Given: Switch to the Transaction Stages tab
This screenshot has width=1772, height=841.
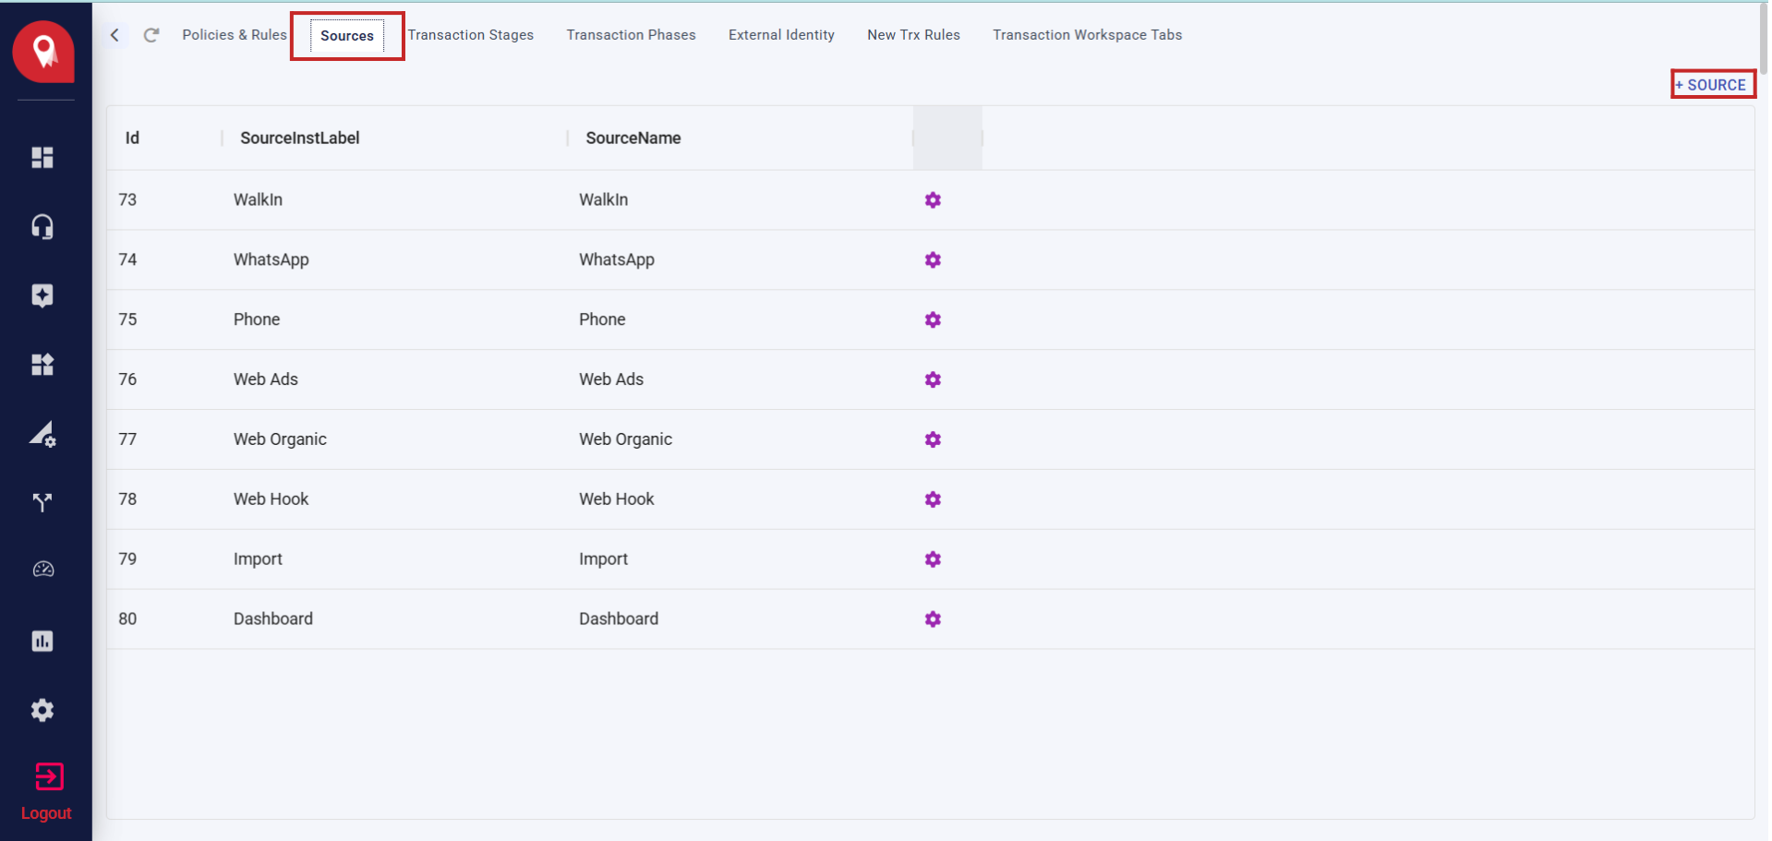Looking at the screenshot, I should click(x=471, y=35).
